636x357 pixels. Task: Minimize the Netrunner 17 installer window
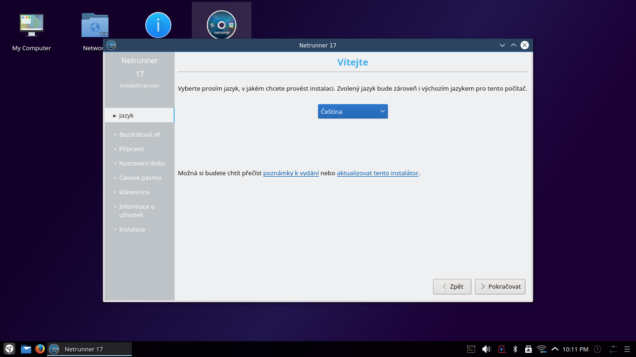pyautogui.click(x=502, y=45)
